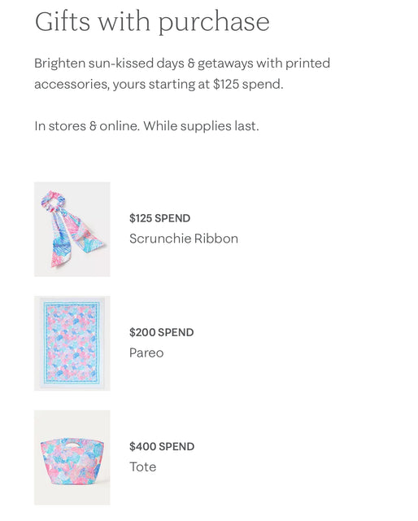Viewport: 418px width, 521px height.
Task: Click the Scrunchie Ribbon product name
Action: click(x=184, y=239)
